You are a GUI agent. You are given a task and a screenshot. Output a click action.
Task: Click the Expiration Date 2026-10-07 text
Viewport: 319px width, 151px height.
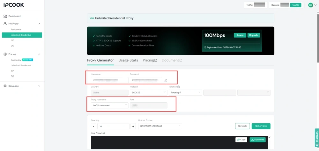224,47
